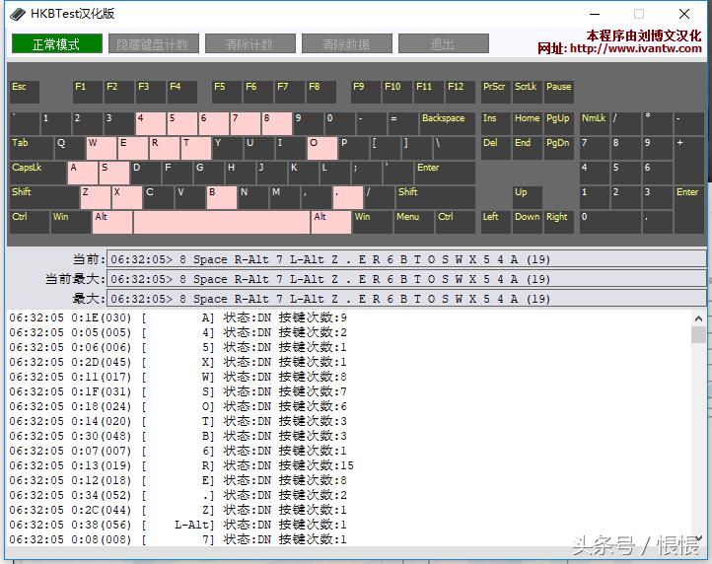Click the 当前 key sequence field

[x=406, y=259]
